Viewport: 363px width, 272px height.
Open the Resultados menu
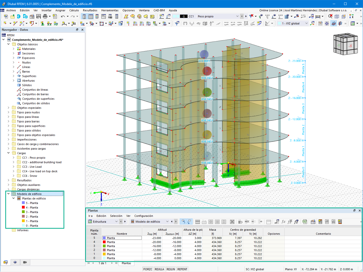click(x=90, y=10)
